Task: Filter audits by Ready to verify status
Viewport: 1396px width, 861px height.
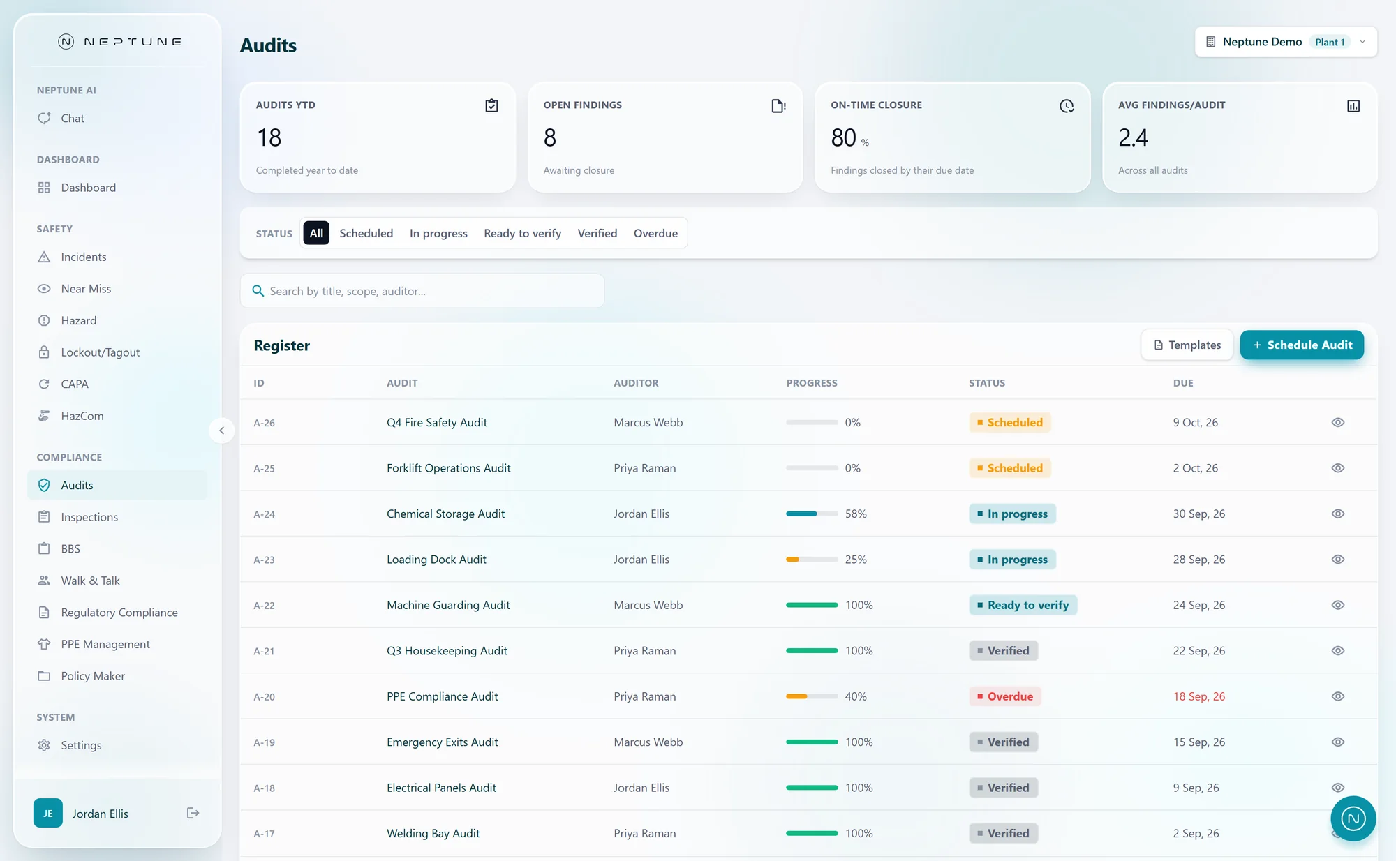Action: [522, 233]
